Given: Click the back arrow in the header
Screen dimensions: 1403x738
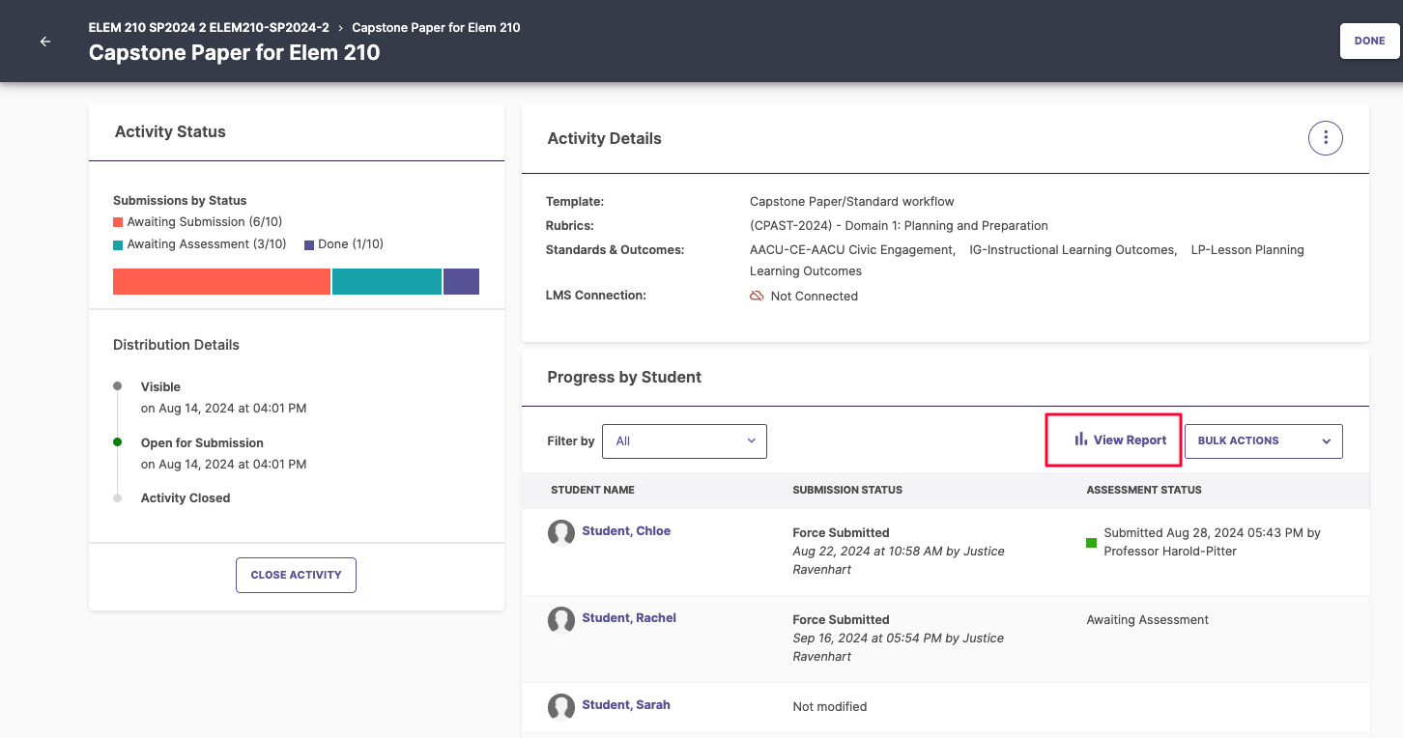Looking at the screenshot, I should (44, 41).
